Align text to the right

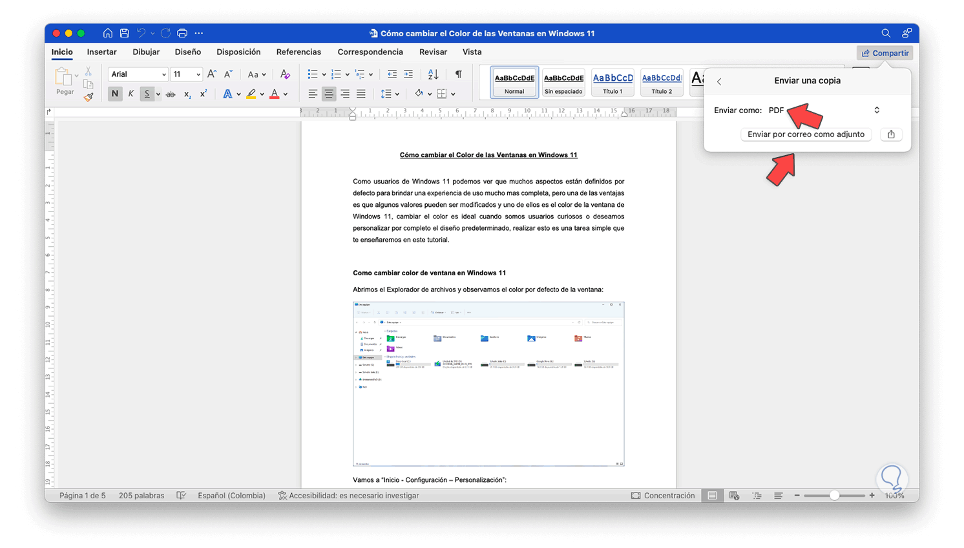[345, 94]
